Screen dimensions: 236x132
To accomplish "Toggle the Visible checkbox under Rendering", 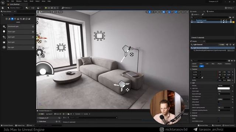I will 219,118.
